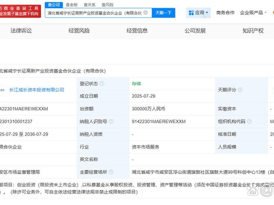Open the 商务合作 link
The image size is (274, 205).
(x=225, y=13)
